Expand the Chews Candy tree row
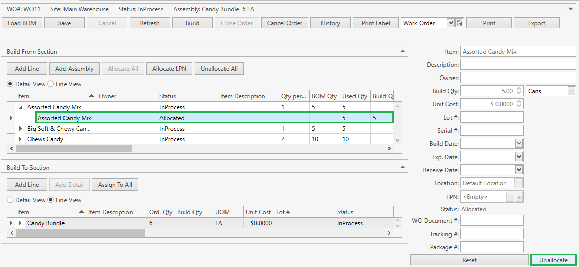The image size is (579, 267). tap(21, 139)
